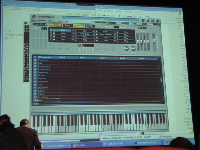Viewport: 200px width, 150px height.
Task: Toggle lock icon on slot 01 Flute
Action: click(54, 30)
